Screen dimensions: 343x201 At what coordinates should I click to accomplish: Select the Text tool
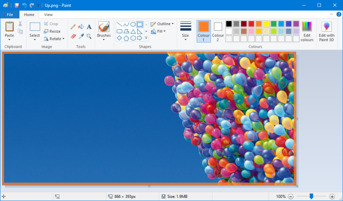pos(89,27)
